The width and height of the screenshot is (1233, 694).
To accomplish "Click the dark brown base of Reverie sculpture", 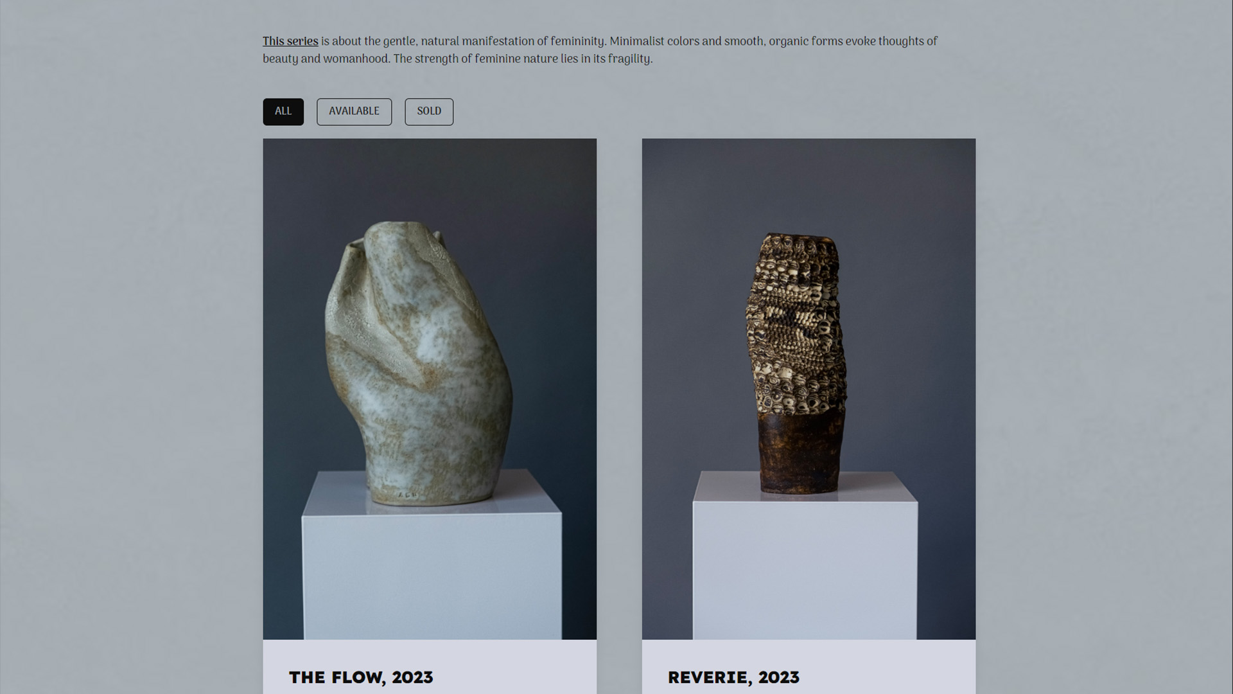I will [801, 453].
